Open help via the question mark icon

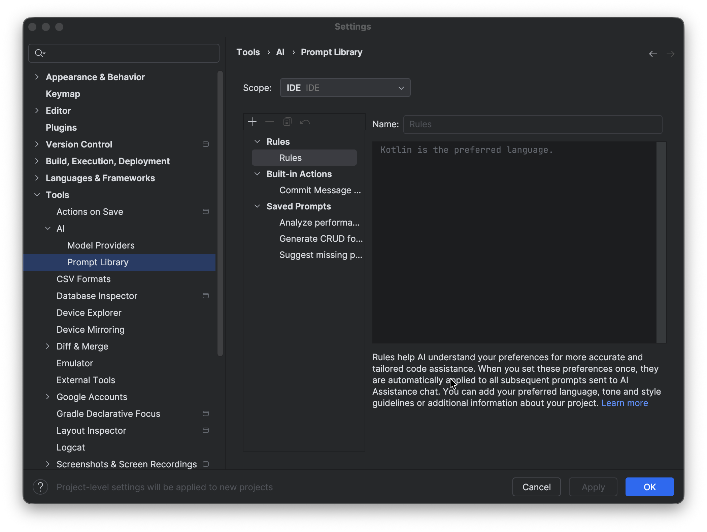(x=40, y=487)
